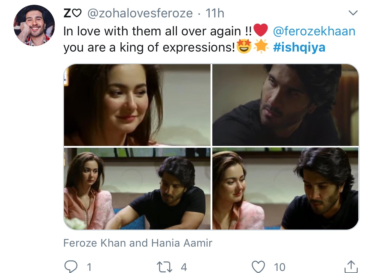Open the #ishqiya hashtag
Viewport: 373px width, 273px height.
[x=299, y=48]
